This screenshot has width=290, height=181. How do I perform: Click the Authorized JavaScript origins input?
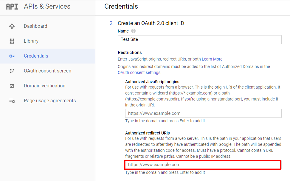pos(203,113)
